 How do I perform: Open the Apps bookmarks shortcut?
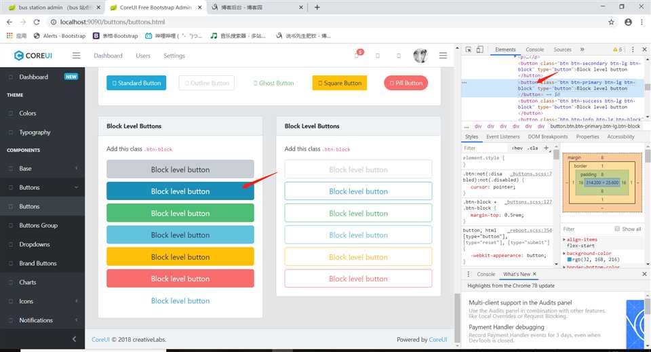(16, 36)
